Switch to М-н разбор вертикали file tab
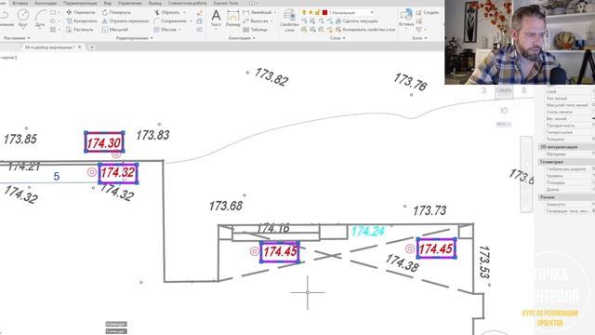 click(49, 47)
